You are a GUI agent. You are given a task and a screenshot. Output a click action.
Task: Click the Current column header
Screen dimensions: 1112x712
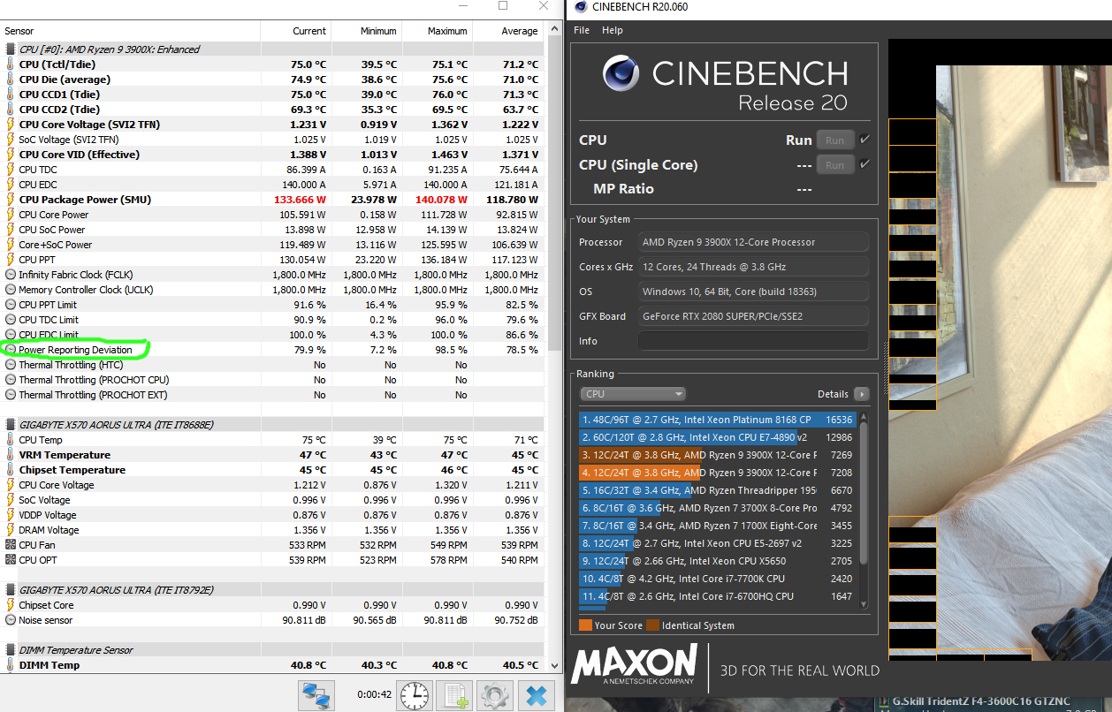click(296, 31)
